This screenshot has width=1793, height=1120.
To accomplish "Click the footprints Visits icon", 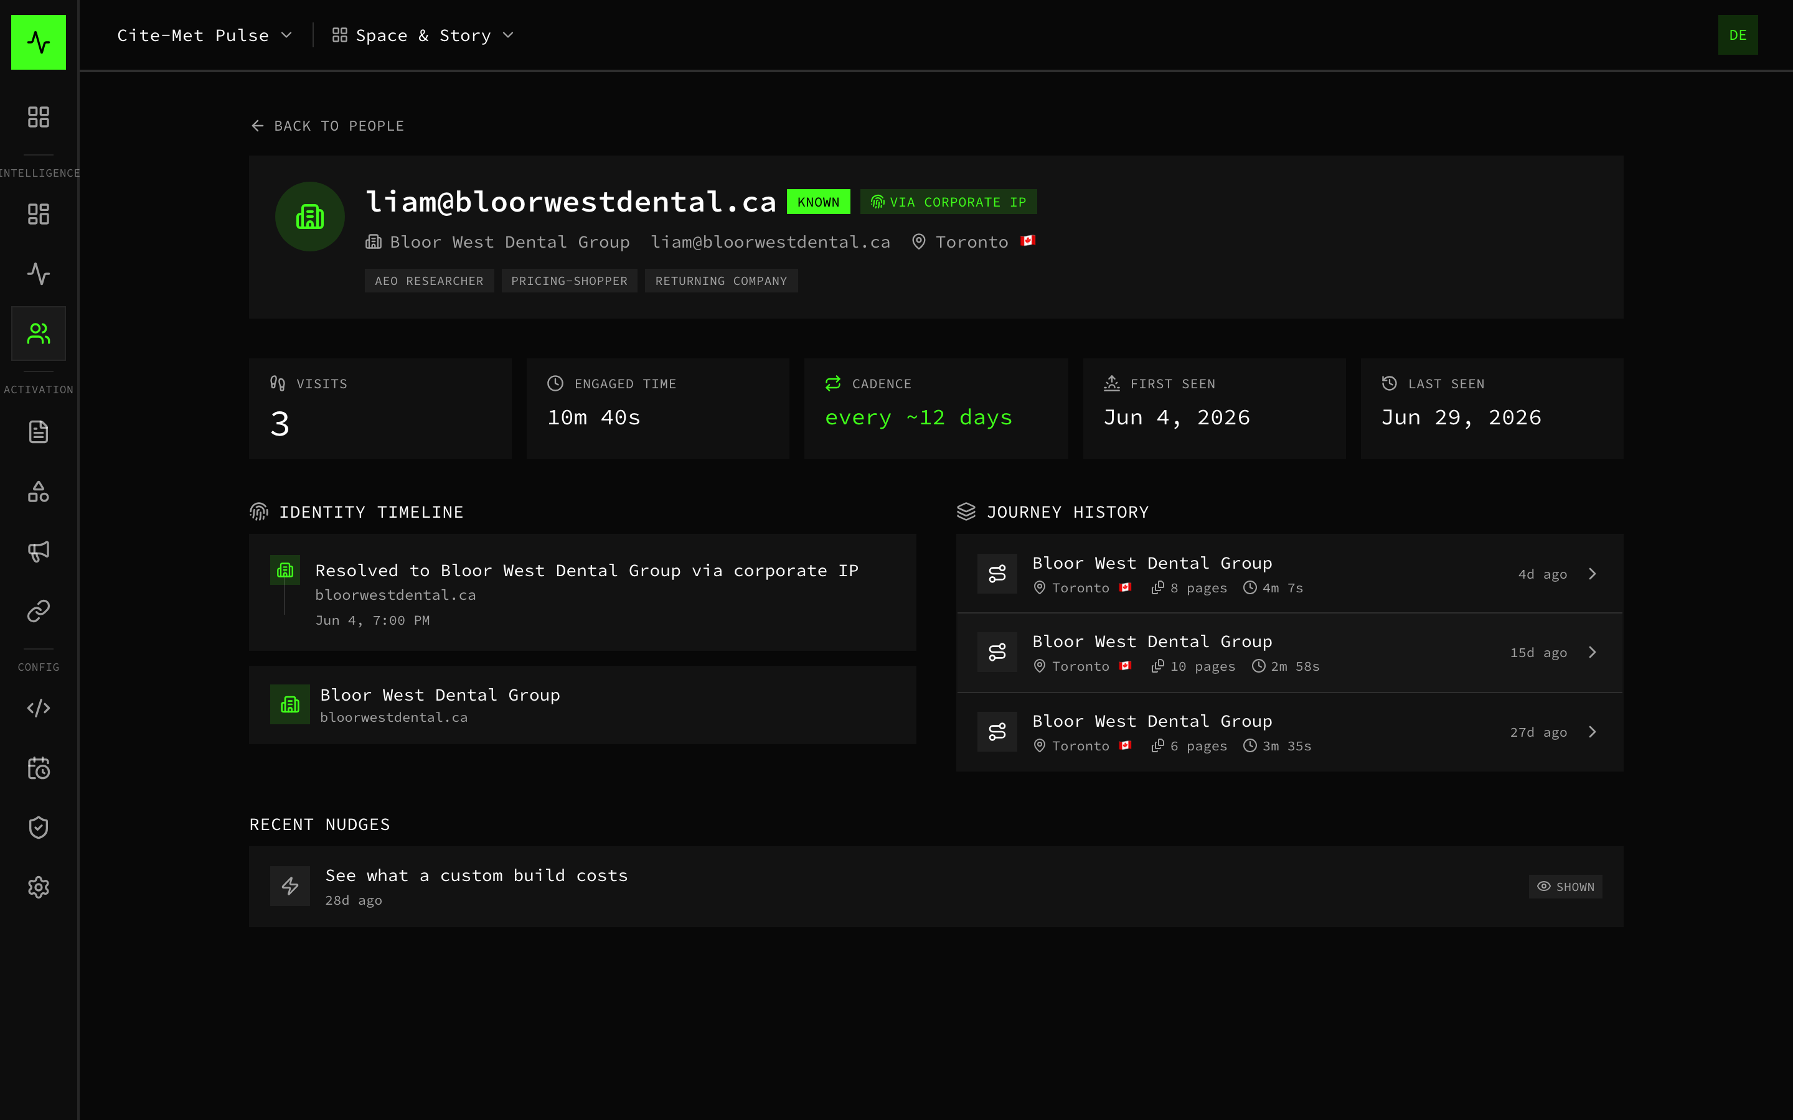I will (278, 383).
